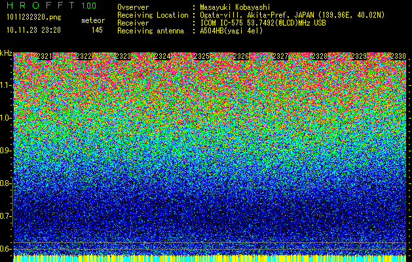Image resolution: width=412 pixels, height=262 pixels.
Task: Click the 0.7 kHz axis label
Action: coord(5,216)
